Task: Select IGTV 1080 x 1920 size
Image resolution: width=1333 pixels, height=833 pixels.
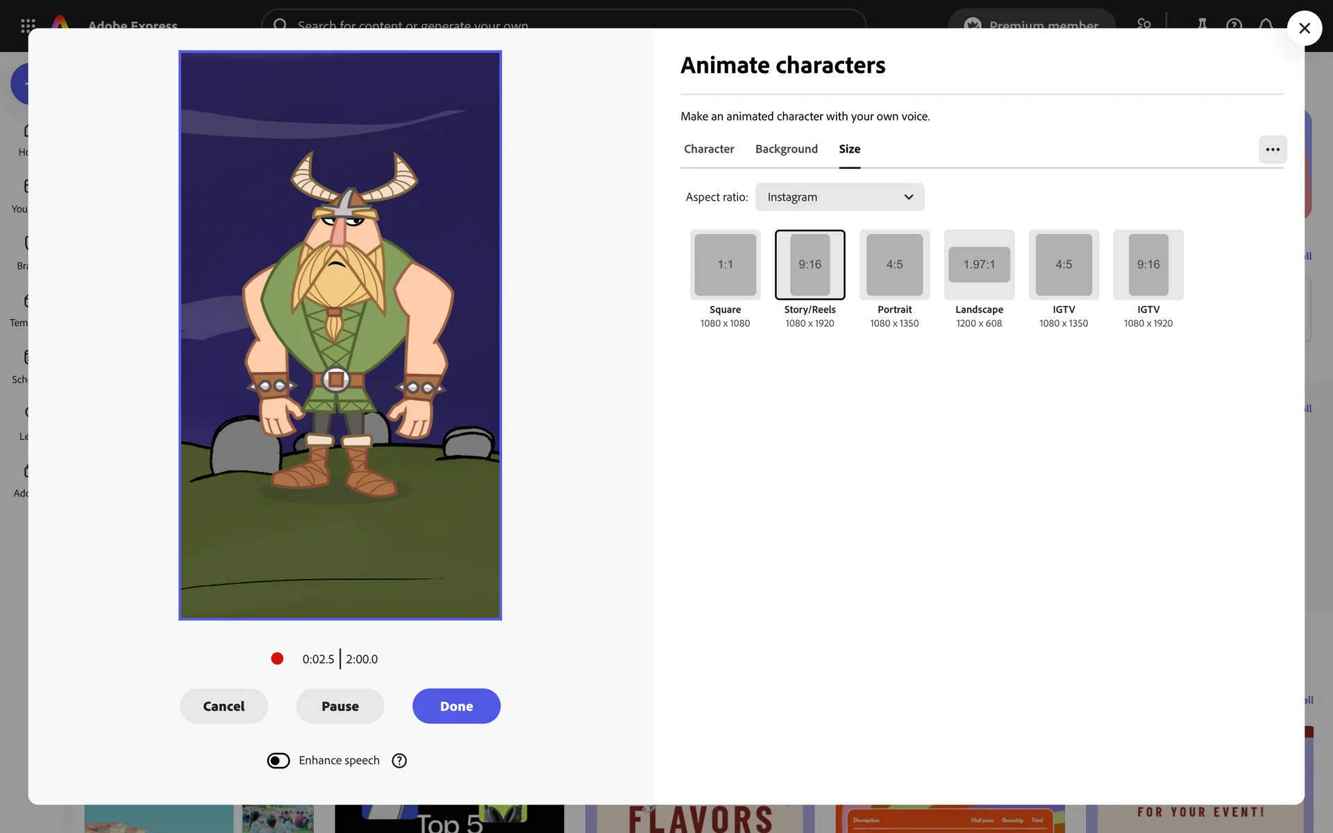Action: [x=1148, y=264]
